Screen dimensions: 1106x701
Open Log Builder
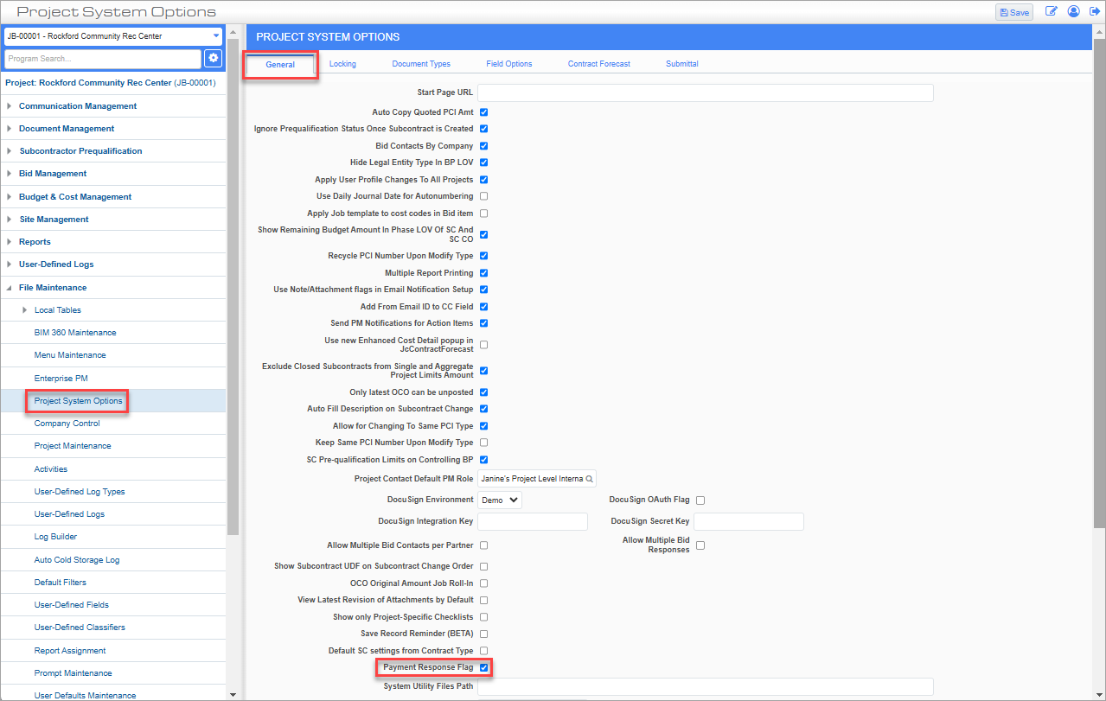(x=55, y=537)
